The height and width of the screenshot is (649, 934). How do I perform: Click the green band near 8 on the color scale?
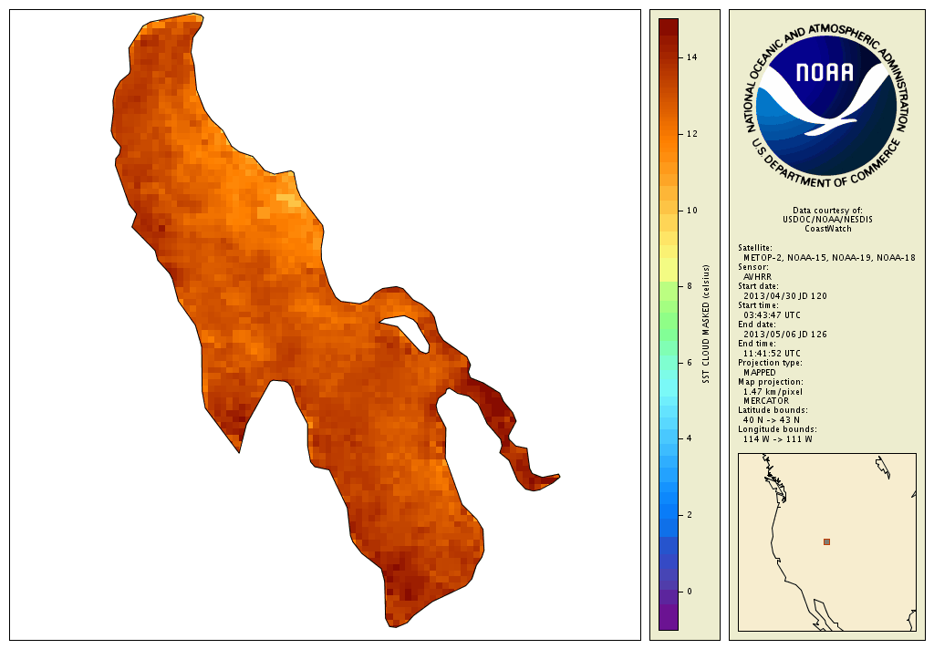click(669, 291)
